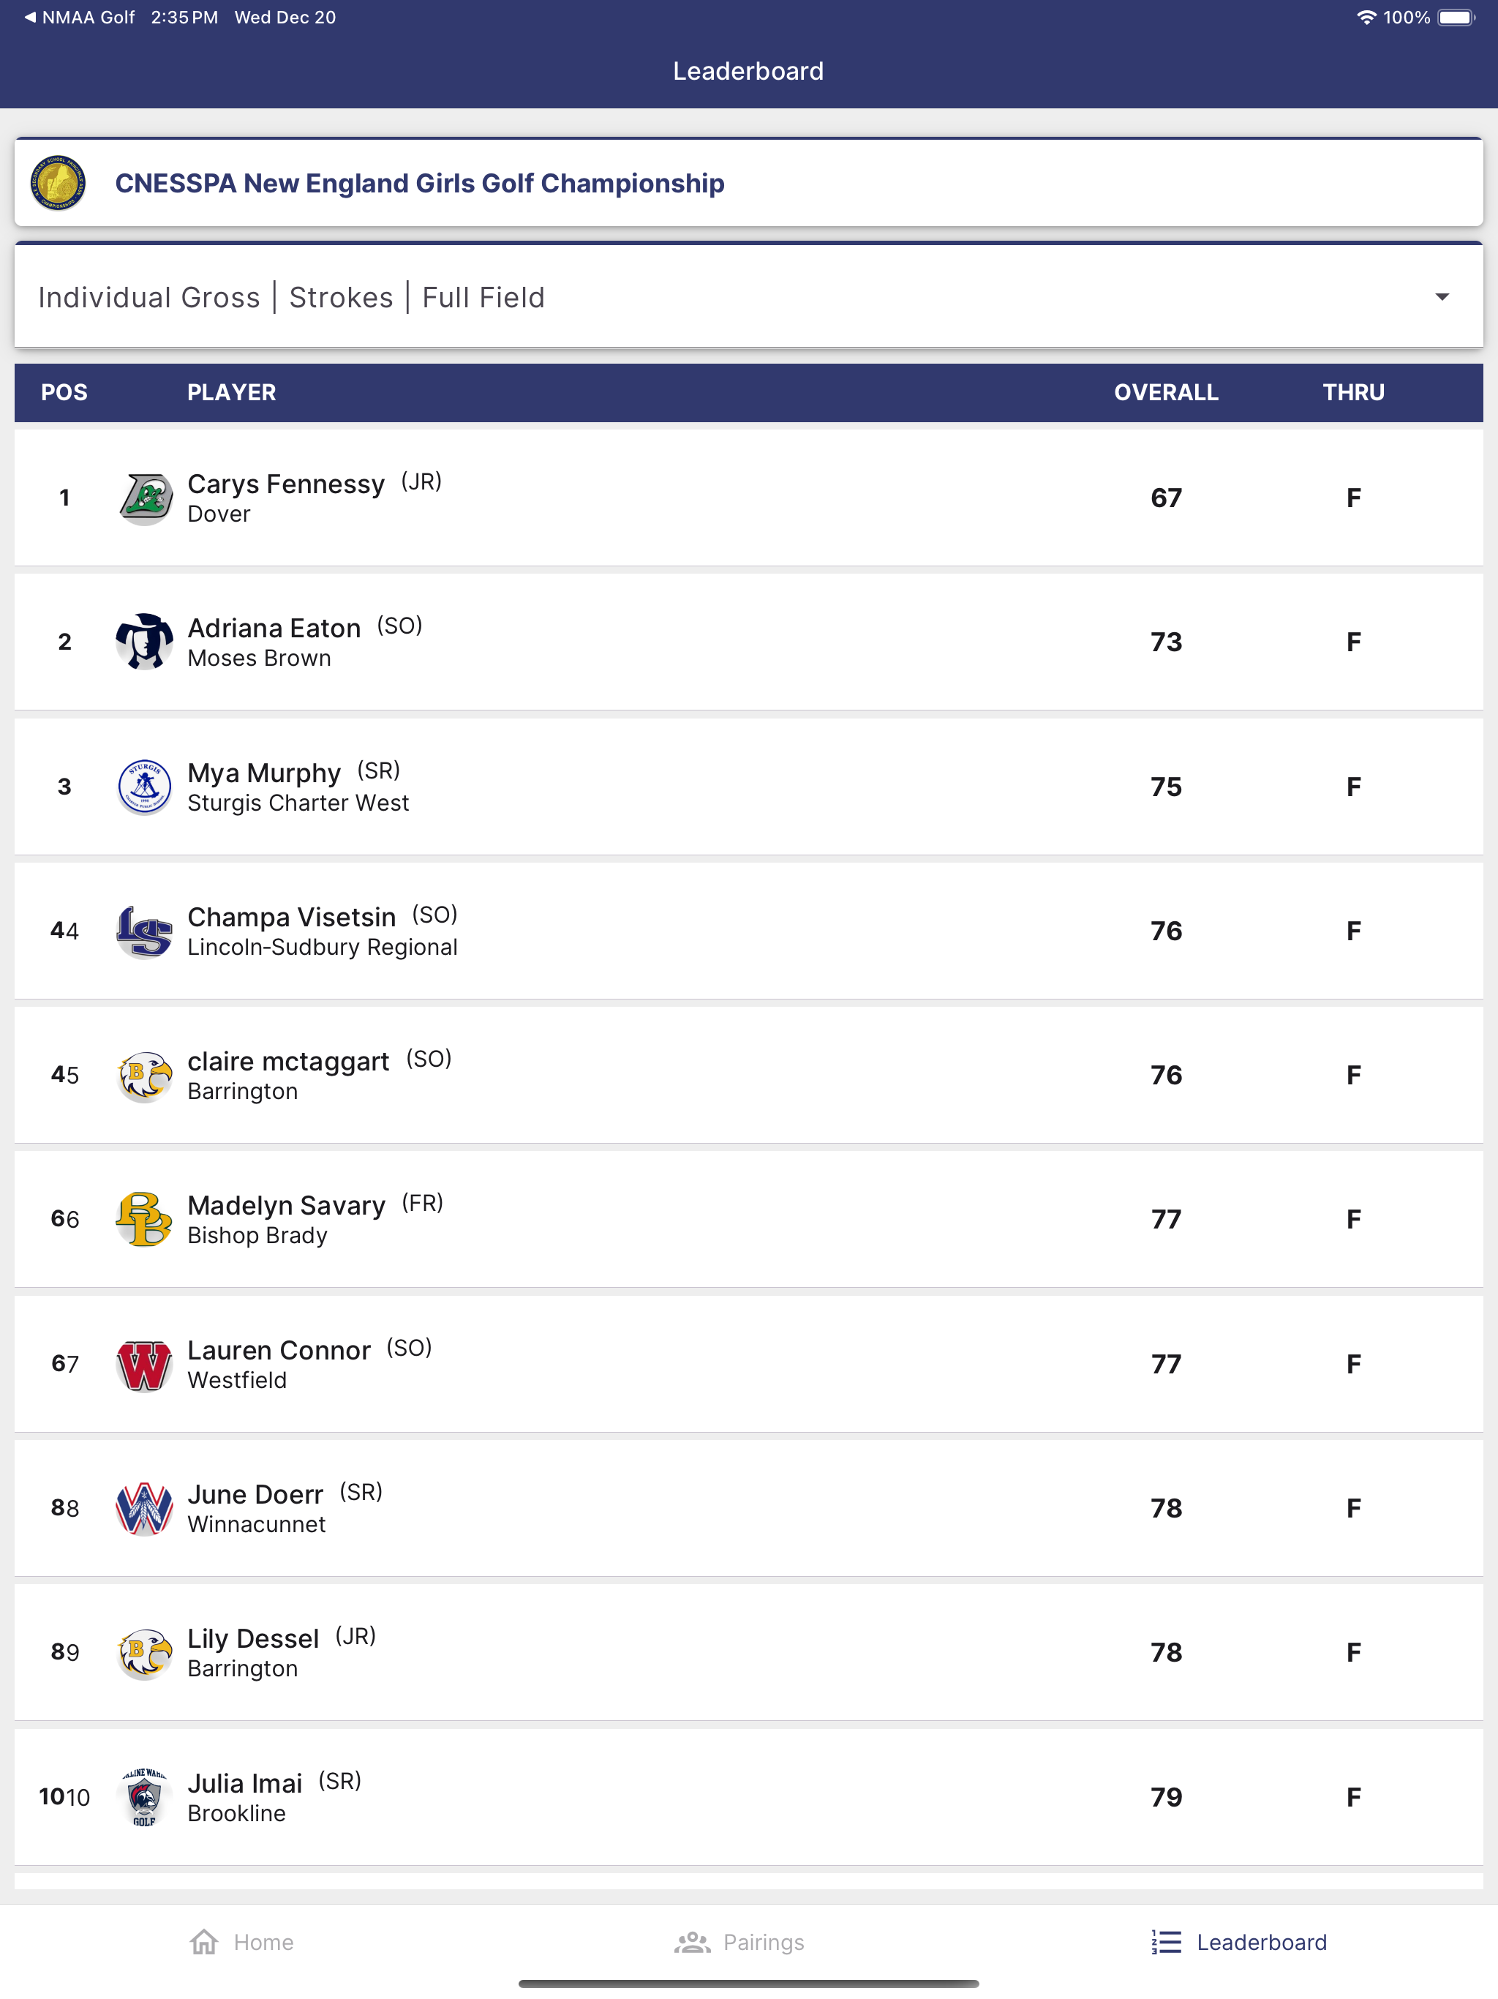Open Individual Gross Strokes Full Field selector
The image size is (1498, 1999).
coord(748,296)
